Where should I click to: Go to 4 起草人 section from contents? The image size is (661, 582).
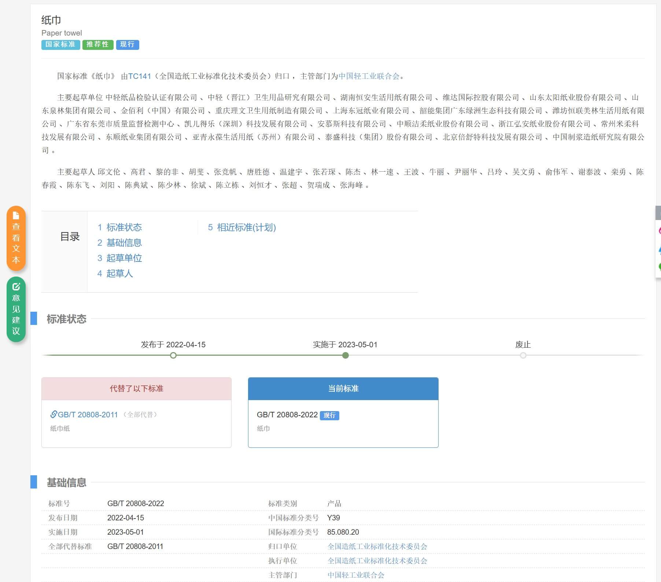pyautogui.click(x=115, y=274)
